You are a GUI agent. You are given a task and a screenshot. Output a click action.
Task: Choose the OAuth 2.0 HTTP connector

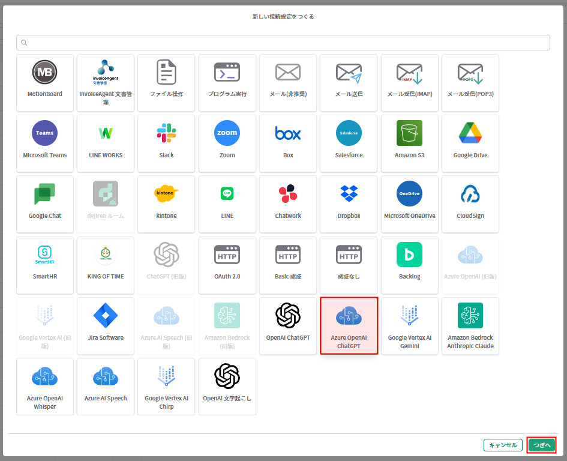[227, 255]
